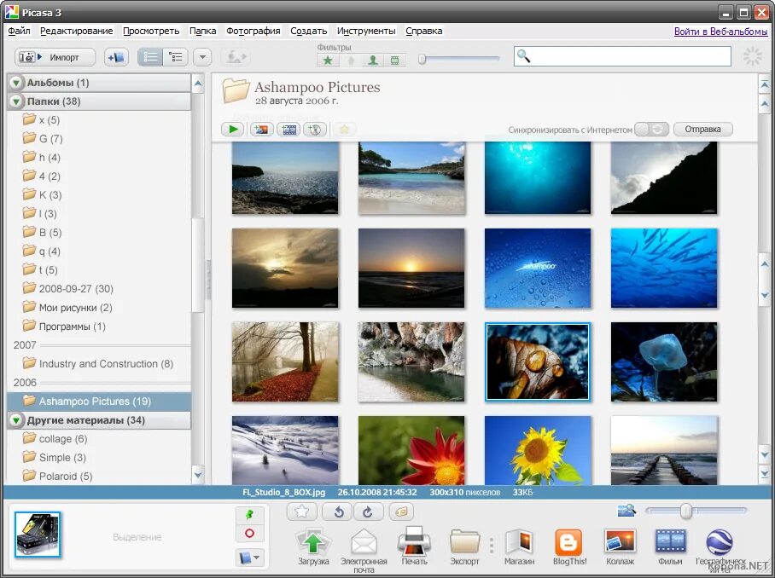Open the Инструменты menu
The height and width of the screenshot is (578, 775).
(x=366, y=30)
